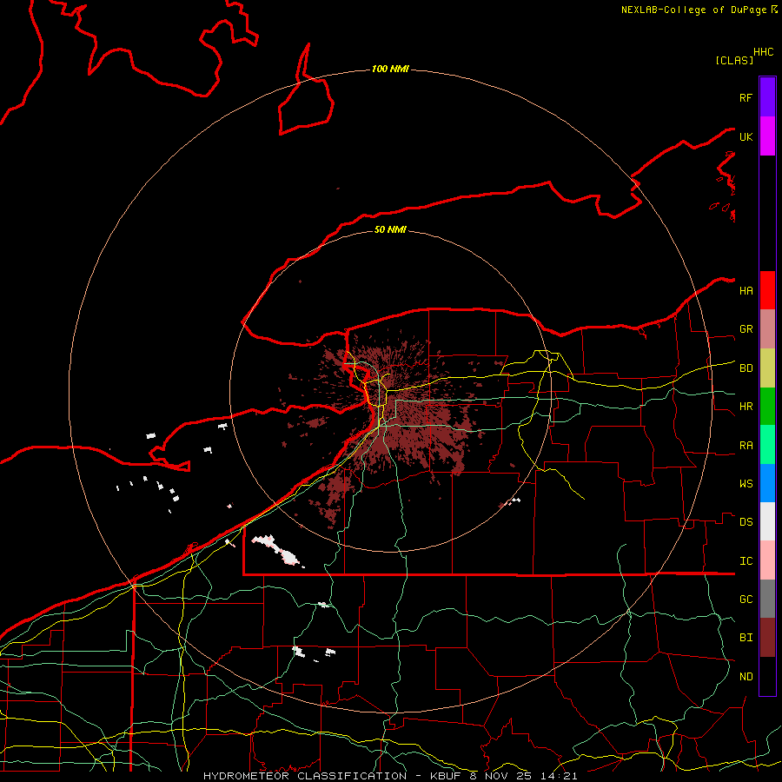Click the GR legend label

[746, 329]
